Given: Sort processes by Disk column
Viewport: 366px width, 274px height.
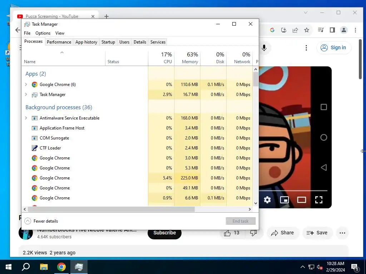Looking at the screenshot, I should pos(214,58).
